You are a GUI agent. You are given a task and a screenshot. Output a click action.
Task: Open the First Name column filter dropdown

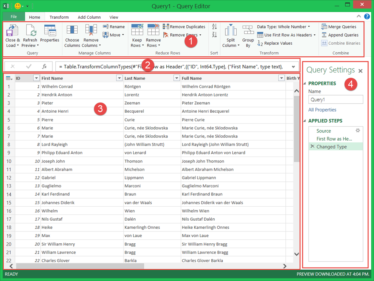pyautogui.click(x=119, y=78)
